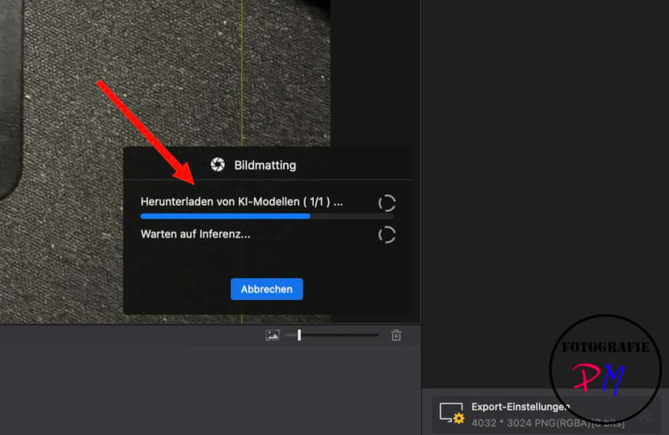Click the Herunterladen von KI-Modellen text
The image size is (669, 435).
point(241,202)
